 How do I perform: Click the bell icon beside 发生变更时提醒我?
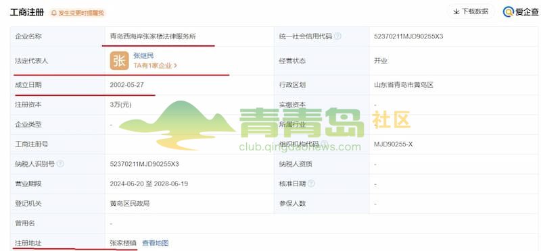pos(54,13)
